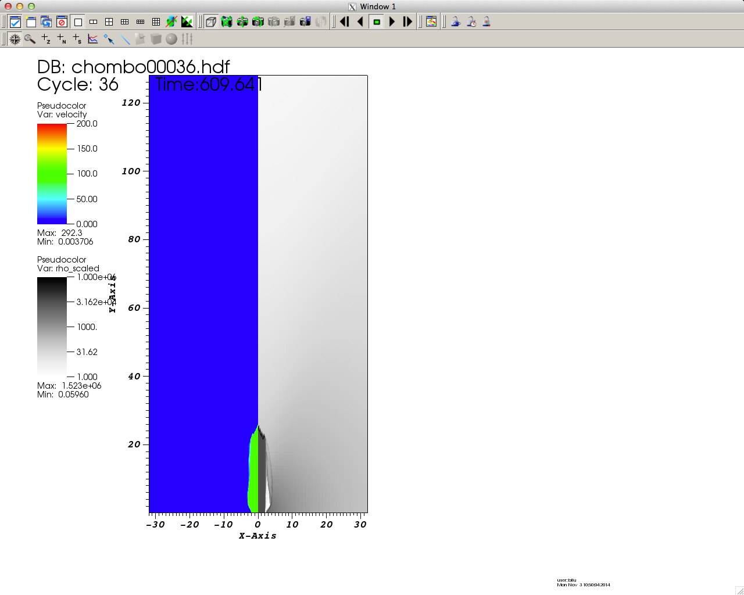Click the 'X-Axis' label
This screenshot has width=744, height=595.
257,536
